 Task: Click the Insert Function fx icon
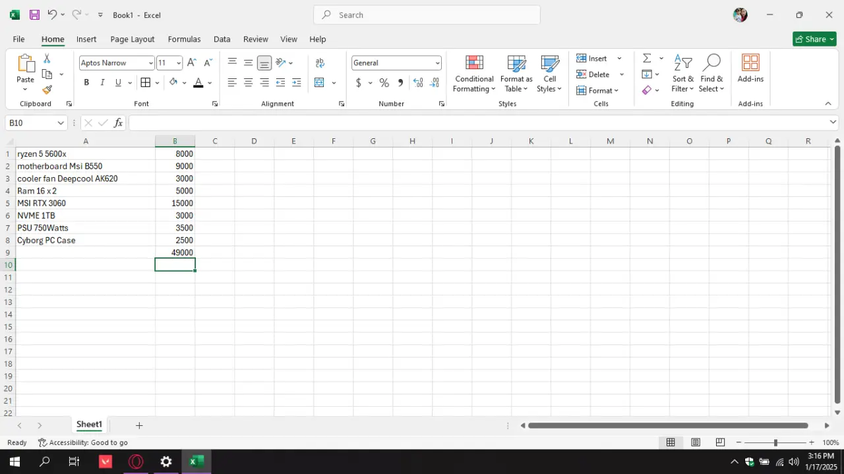pos(119,122)
